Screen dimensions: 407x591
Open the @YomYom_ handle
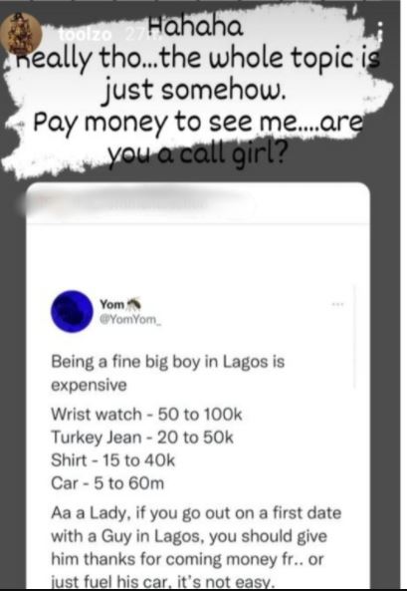pyautogui.click(x=130, y=320)
